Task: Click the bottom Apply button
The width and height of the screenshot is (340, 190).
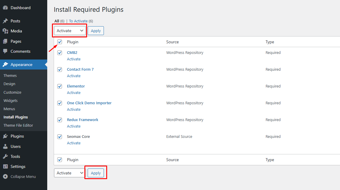Action: (96, 173)
